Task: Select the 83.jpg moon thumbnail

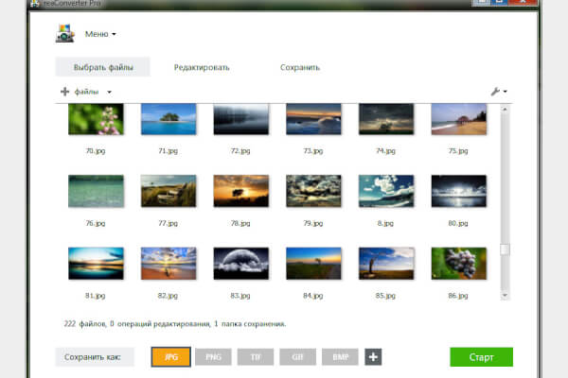Action: (x=240, y=264)
